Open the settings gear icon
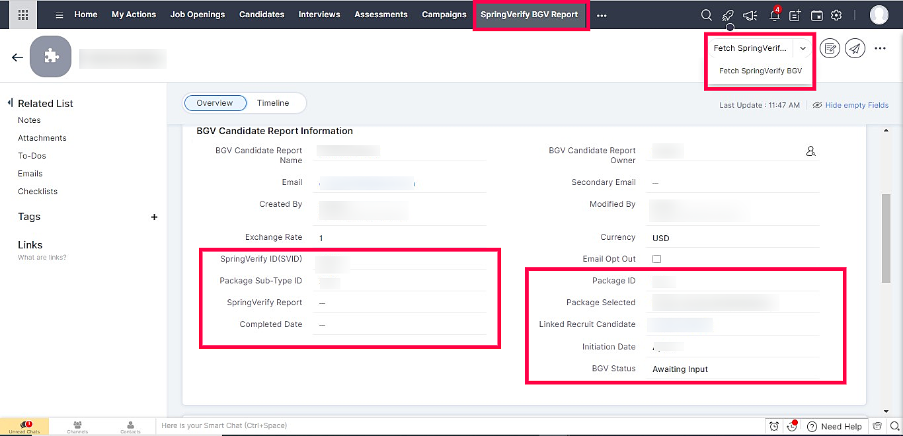The width and height of the screenshot is (903, 436). pos(836,15)
